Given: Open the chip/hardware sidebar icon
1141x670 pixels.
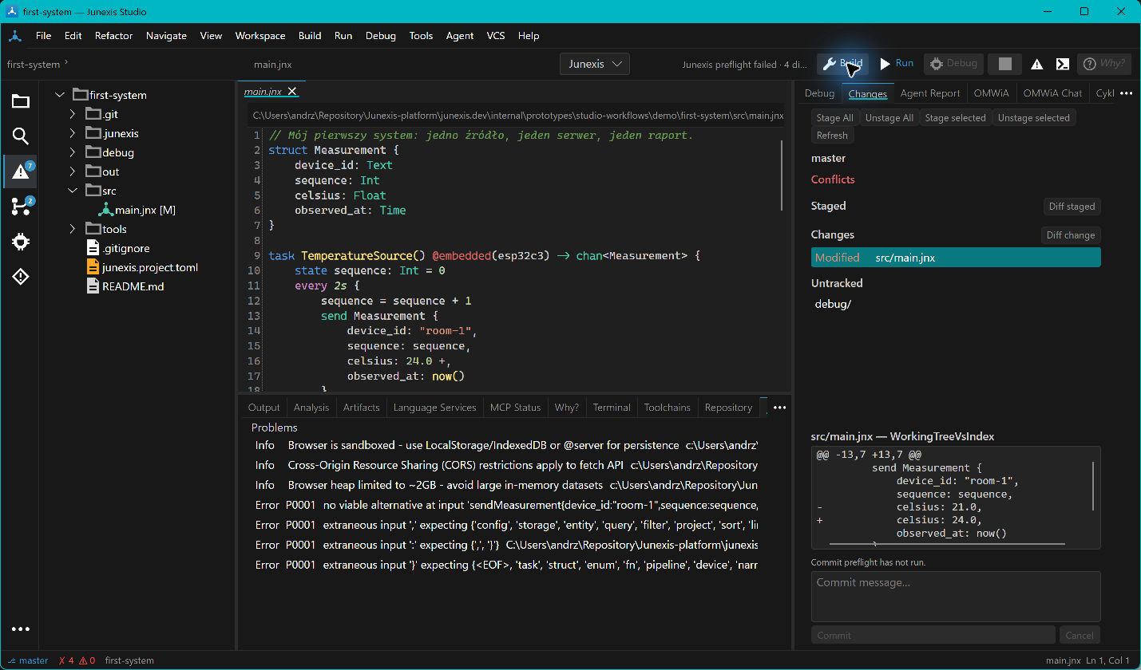Looking at the screenshot, I should tap(21, 242).
